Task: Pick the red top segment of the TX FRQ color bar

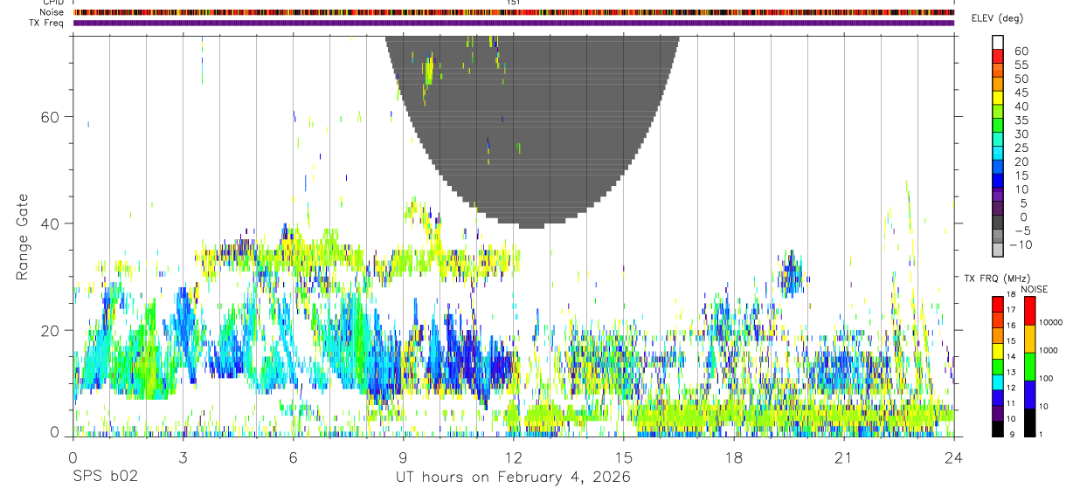Action: pos(998,303)
